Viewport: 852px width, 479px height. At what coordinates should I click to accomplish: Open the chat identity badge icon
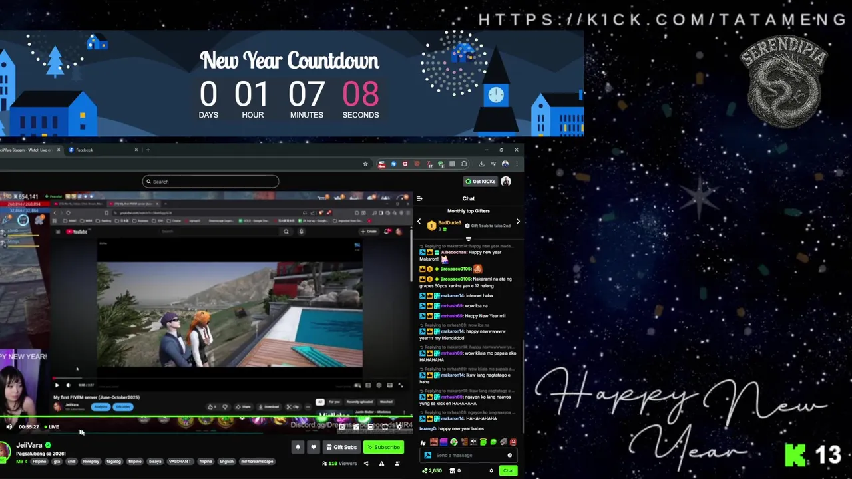coord(428,456)
